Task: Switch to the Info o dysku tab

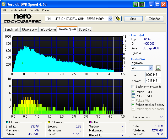Action: click(48, 29)
